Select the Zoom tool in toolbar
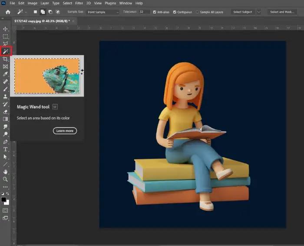Viewport: 304px width, 246px height. (5, 179)
